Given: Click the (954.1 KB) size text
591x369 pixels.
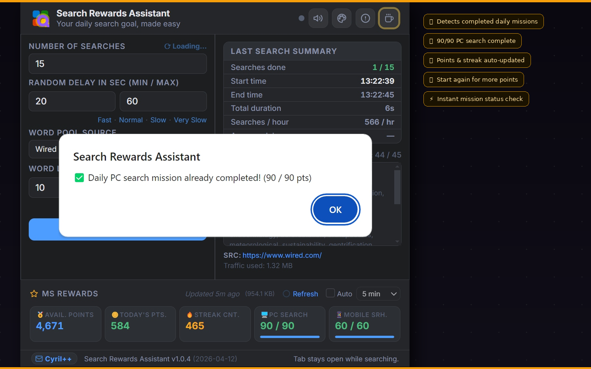Looking at the screenshot, I should [260, 294].
